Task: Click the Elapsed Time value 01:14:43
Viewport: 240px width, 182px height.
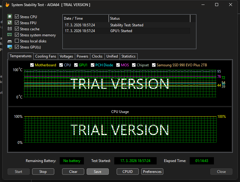Action: coord(202,161)
